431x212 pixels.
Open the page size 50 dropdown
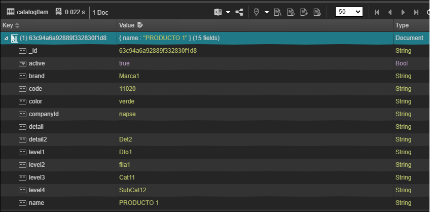coord(349,12)
